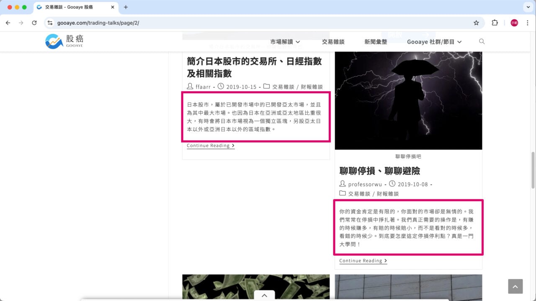Bookmark the page with the star icon
Image resolution: width=536 pixels, height=301 pixels.
477,23
